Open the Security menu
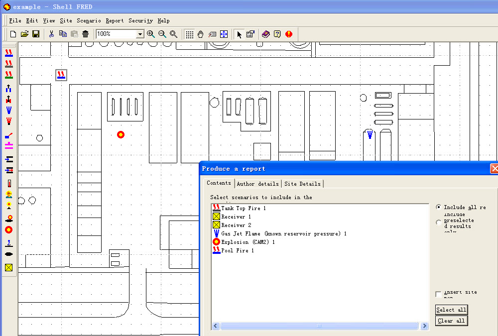 tap(140, 20)
